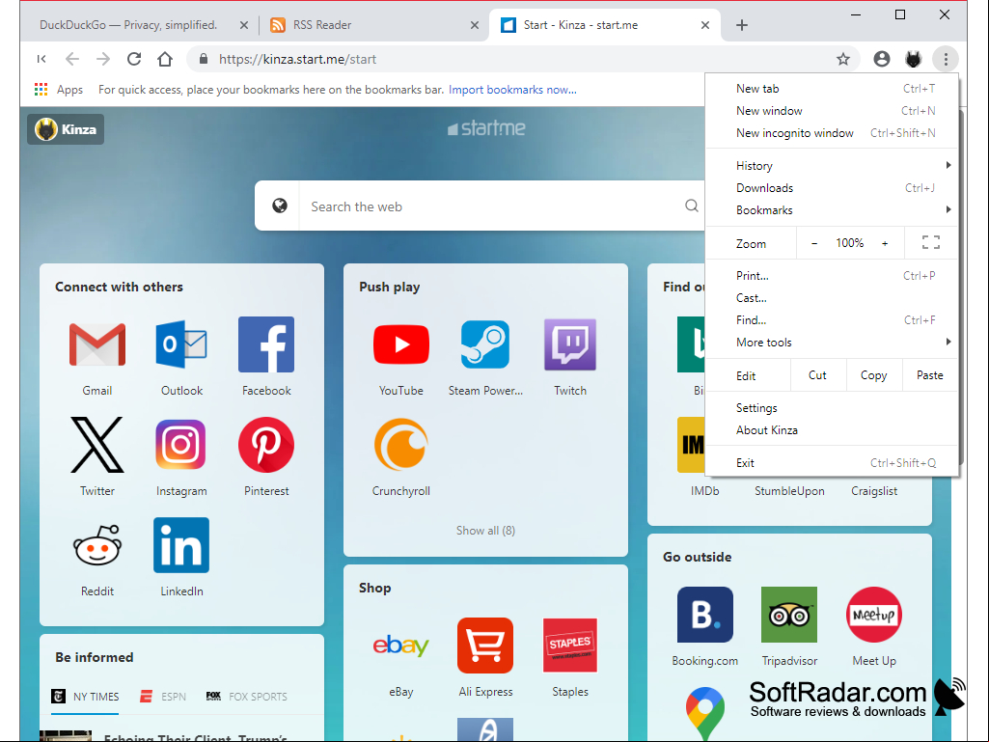
Task: Expand the Bookmarks submenu
Action: click(x=832, y=210)
